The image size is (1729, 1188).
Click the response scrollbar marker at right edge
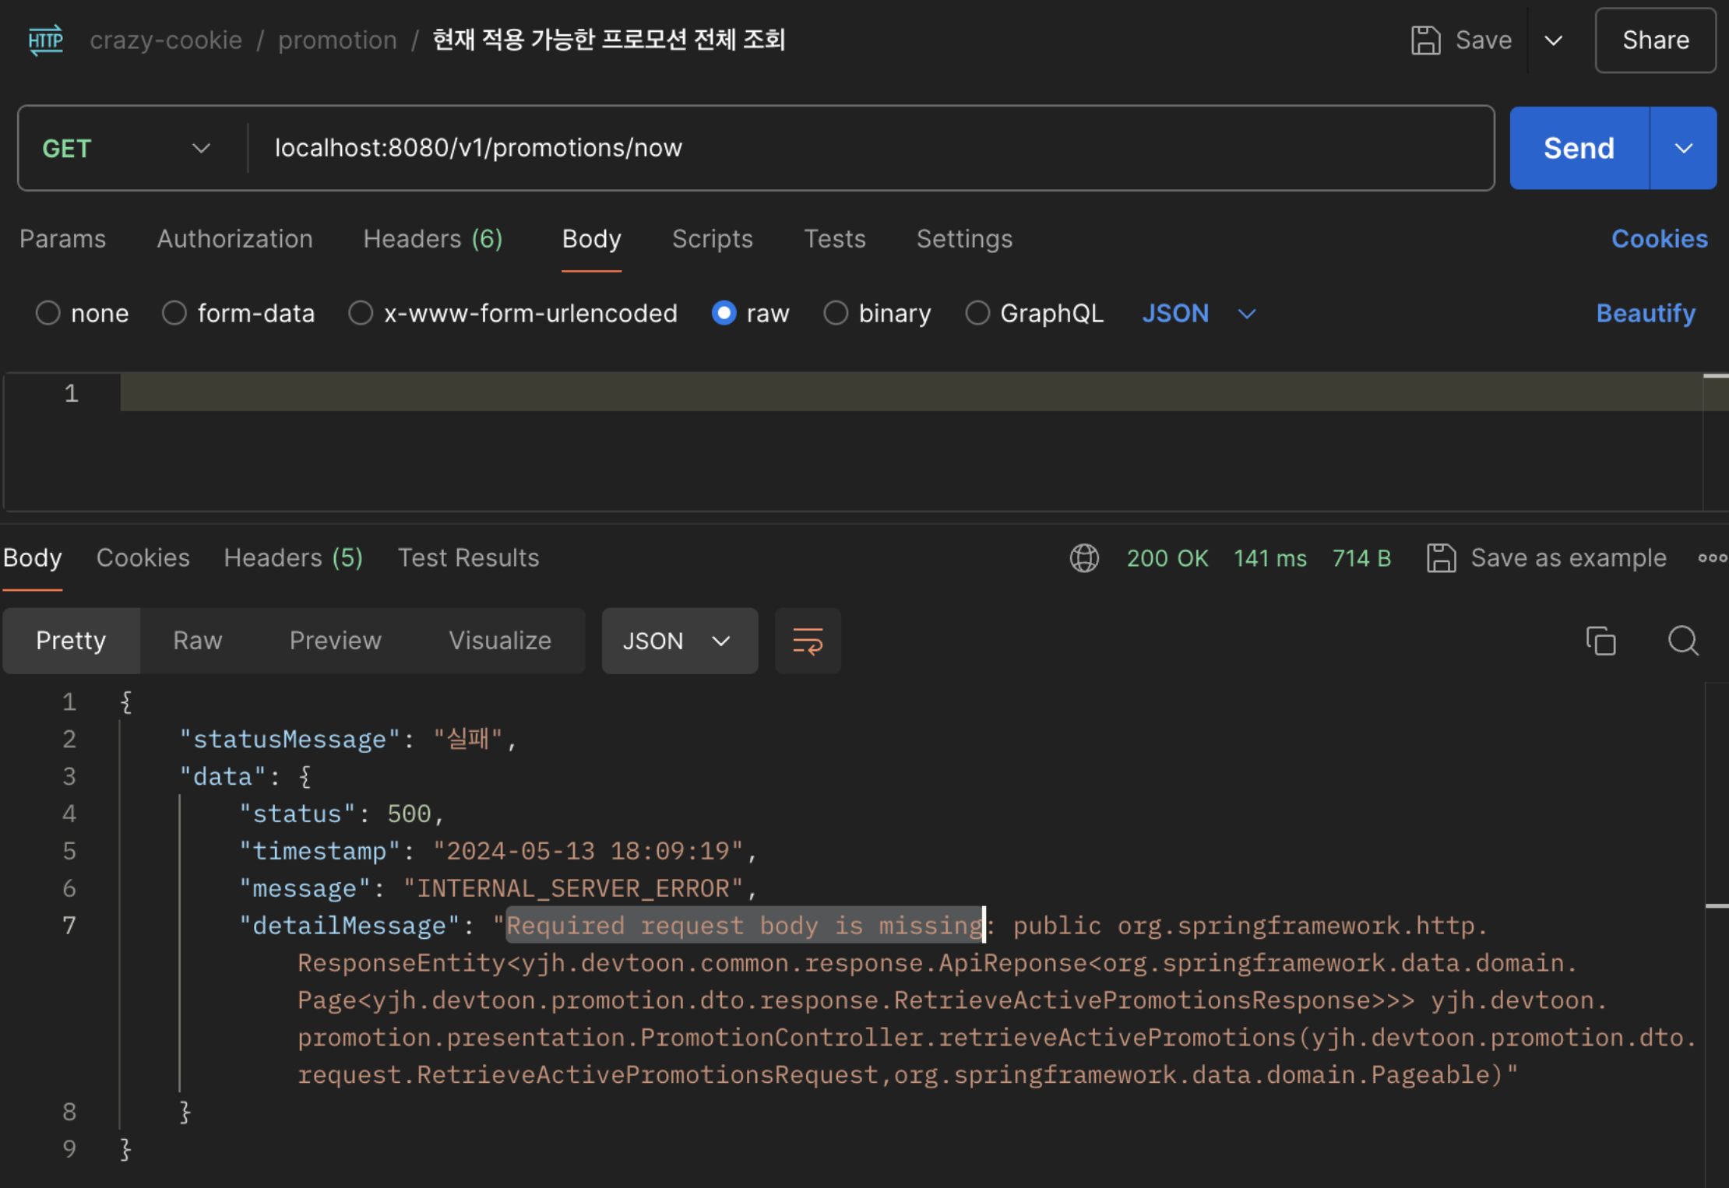(1717, 905)
